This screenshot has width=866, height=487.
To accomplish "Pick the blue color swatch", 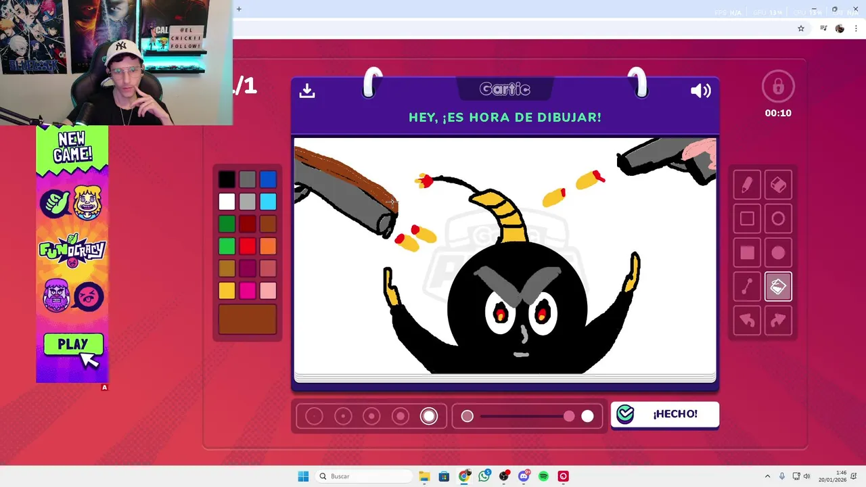I will pos(268,179).
